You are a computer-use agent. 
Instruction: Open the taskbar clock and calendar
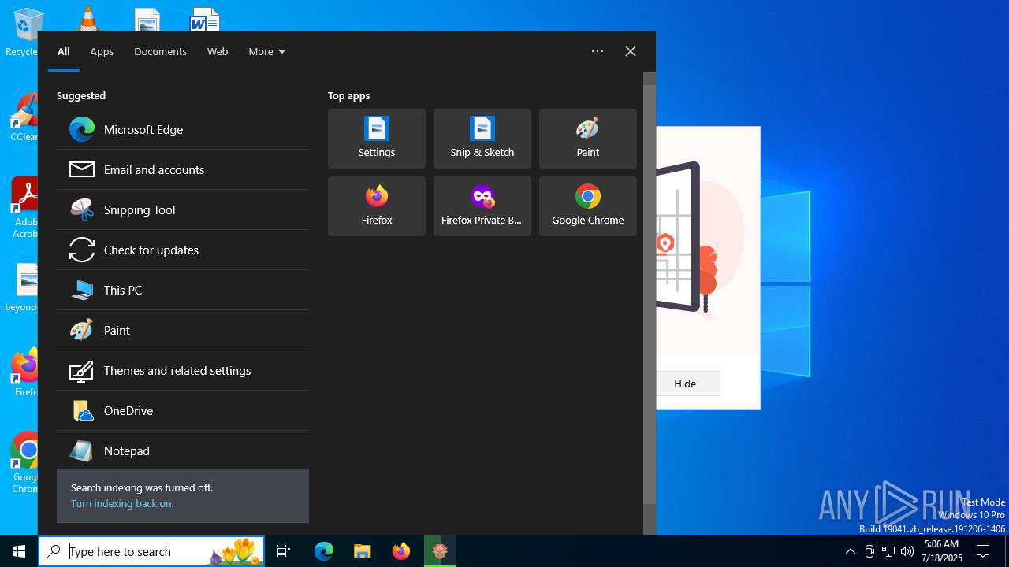coord(942,551)
